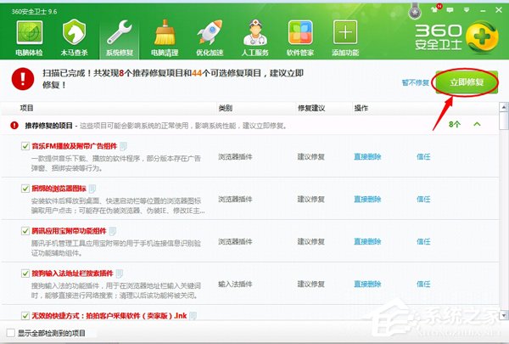509x344 pixels.
Task: Collapse the 推荐修复的项目 section chevron
Action: coord(477,125)
